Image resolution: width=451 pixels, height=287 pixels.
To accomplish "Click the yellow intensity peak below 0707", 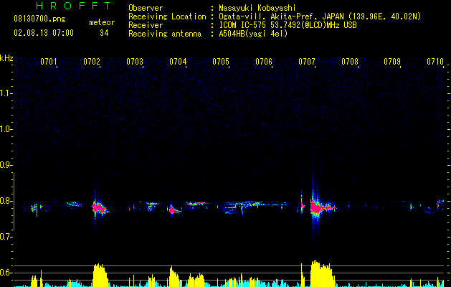I will coord(321,273).
